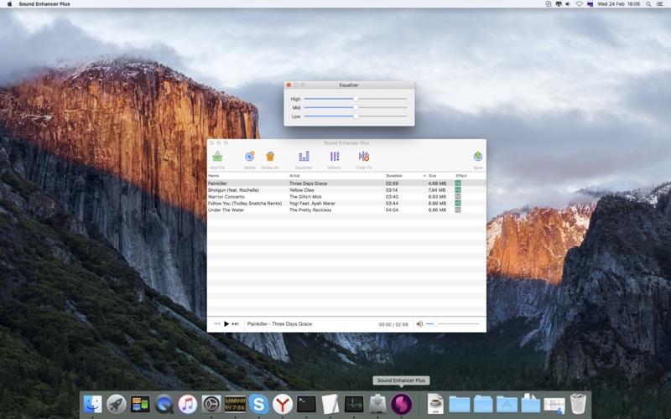Open iTunes from the Dock
The height and width of the screenshot is (419, 671).
pyautogui.click(x=187, y=404)
